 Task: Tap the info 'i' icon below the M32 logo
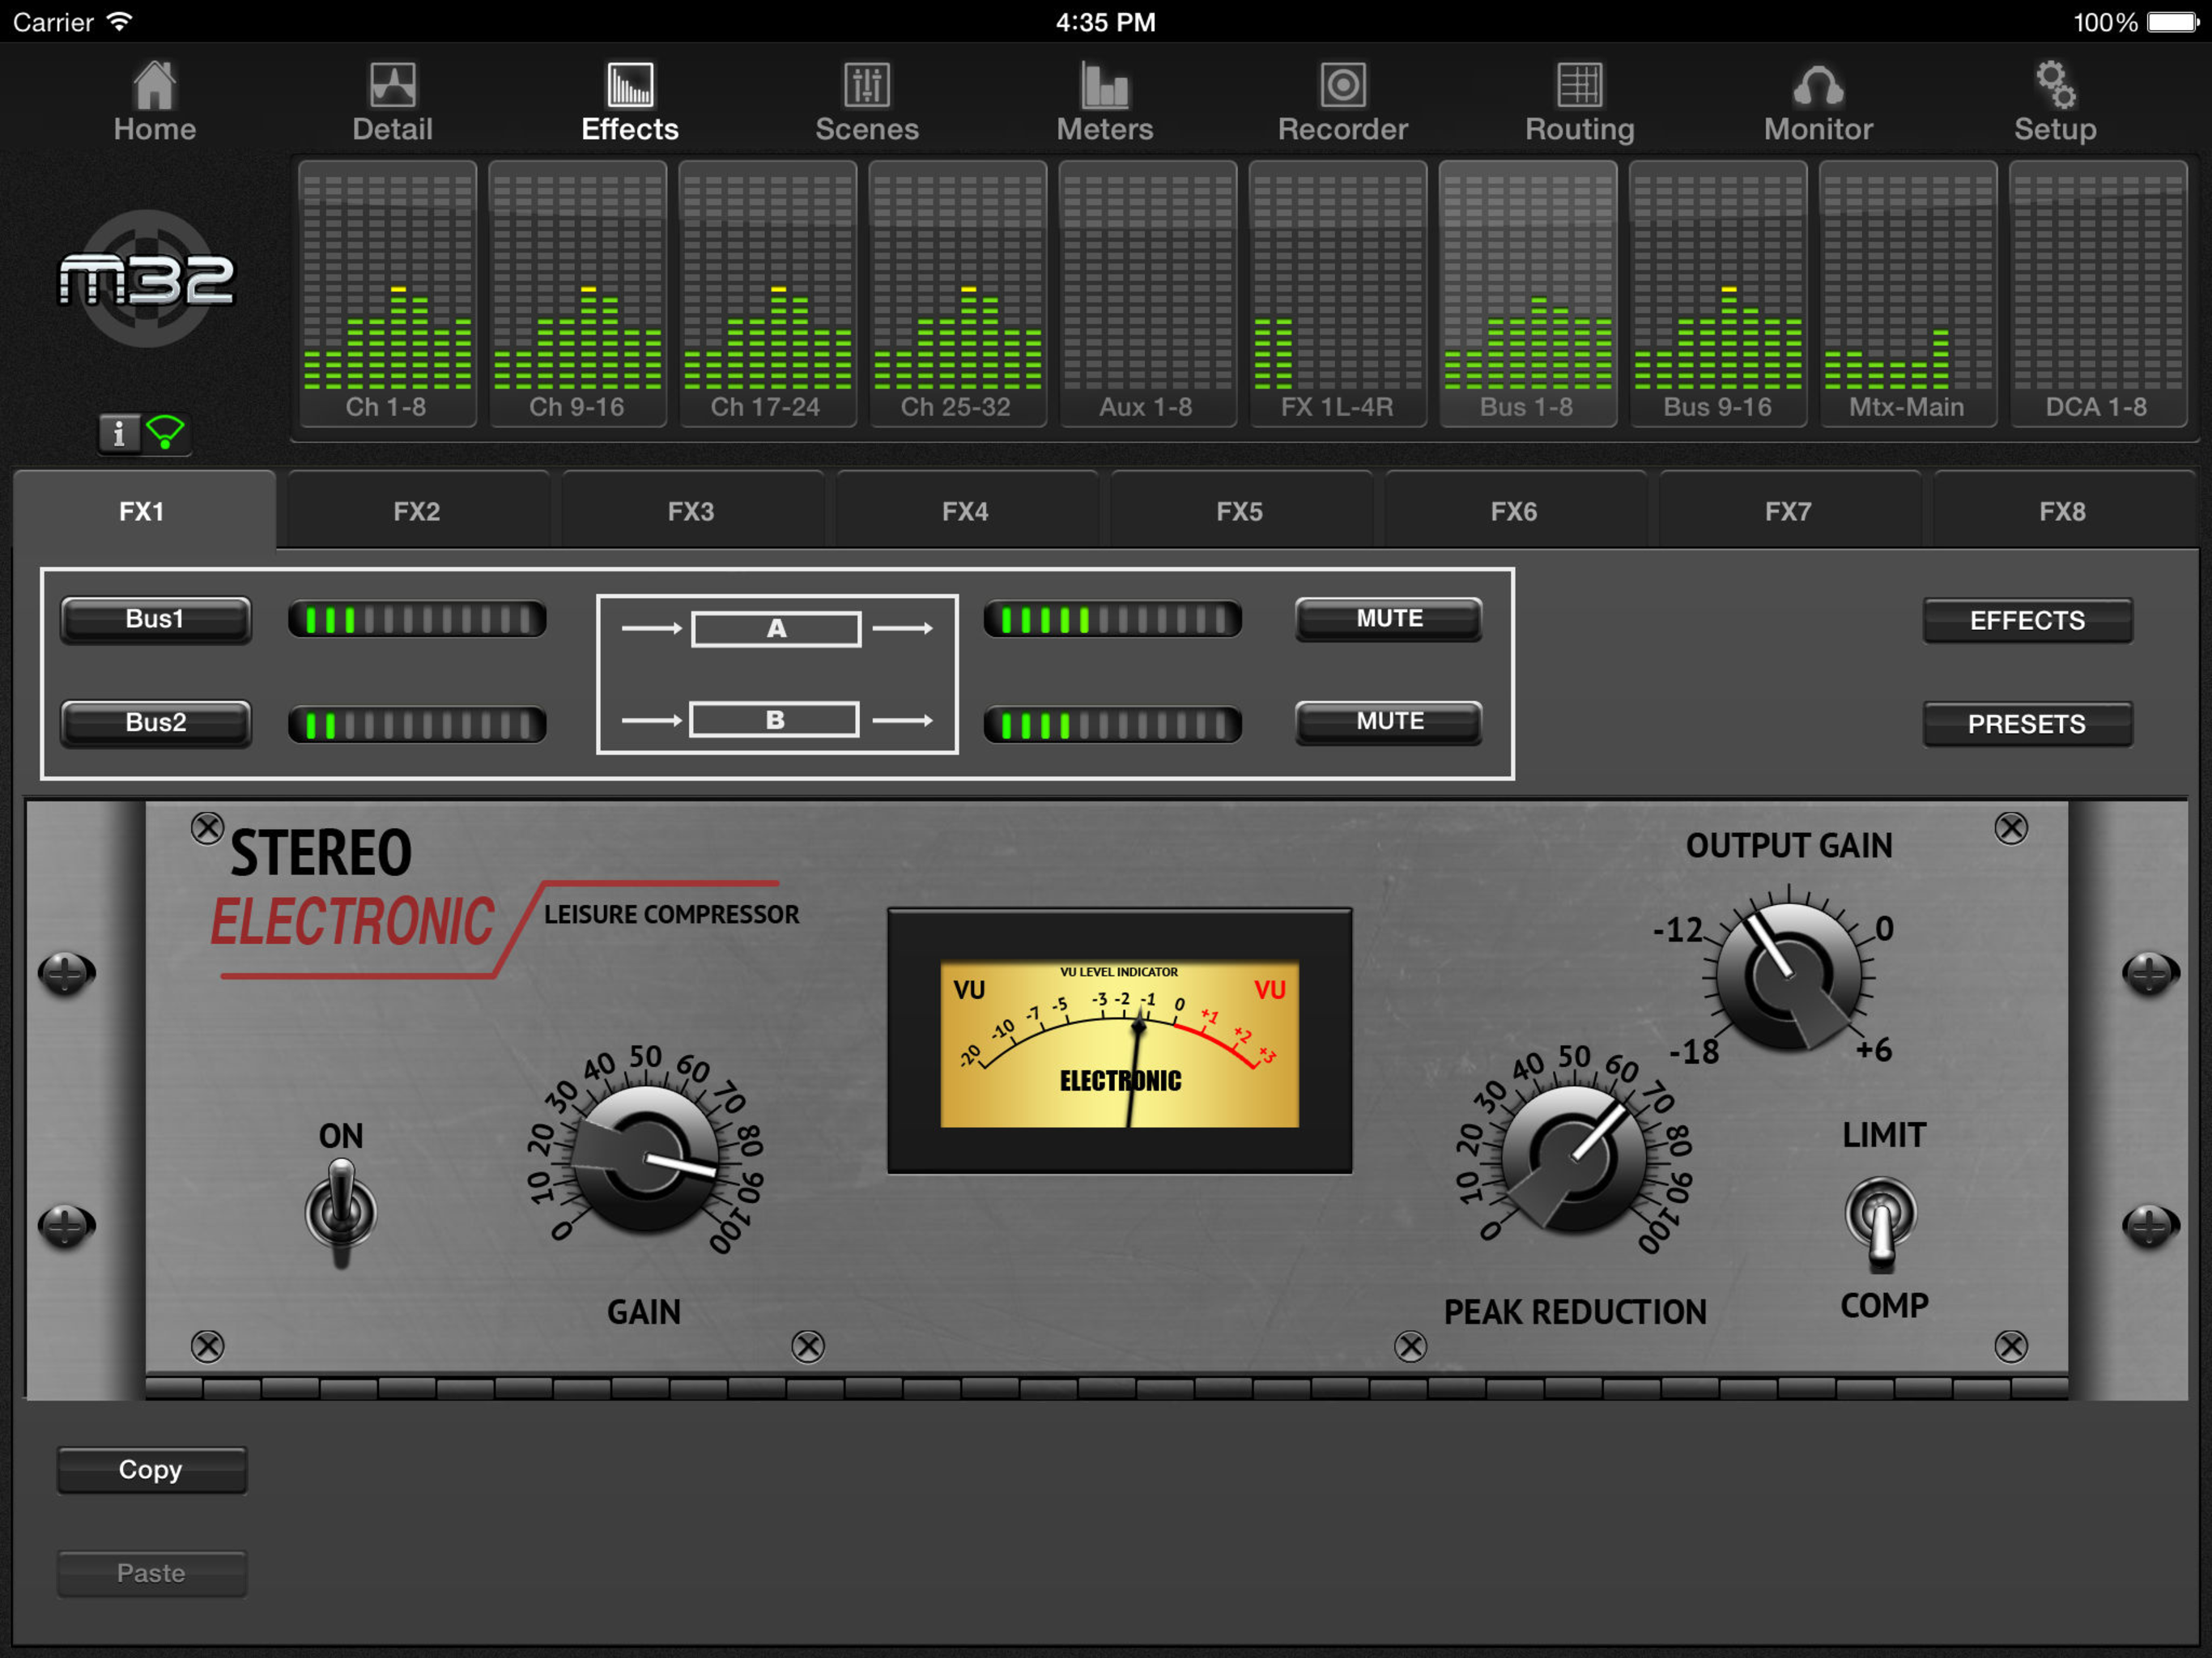(119, 433)
